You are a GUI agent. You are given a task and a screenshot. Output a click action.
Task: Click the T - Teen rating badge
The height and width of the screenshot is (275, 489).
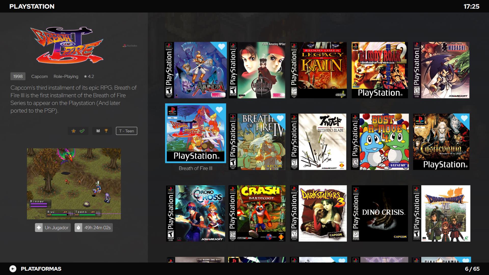(x=127, y=131)
